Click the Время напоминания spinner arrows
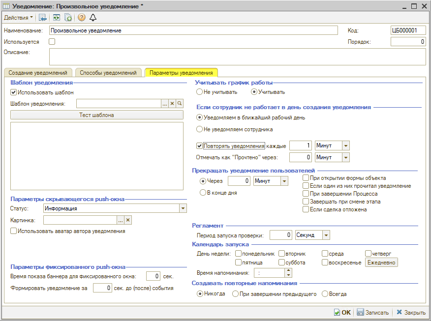This screenshot has height=321, width=431. 288,272
